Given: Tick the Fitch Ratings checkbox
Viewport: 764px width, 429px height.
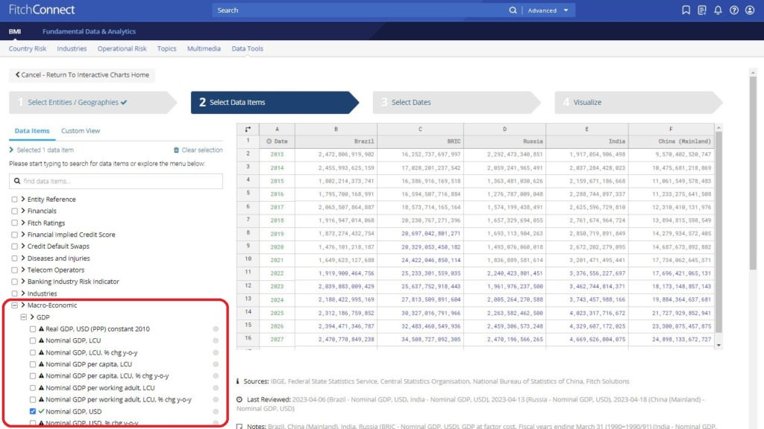Looking at the screenshot, I should [x=15, y=223].
